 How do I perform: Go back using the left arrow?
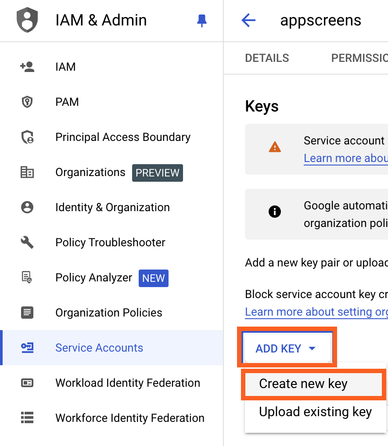point(248,20)
